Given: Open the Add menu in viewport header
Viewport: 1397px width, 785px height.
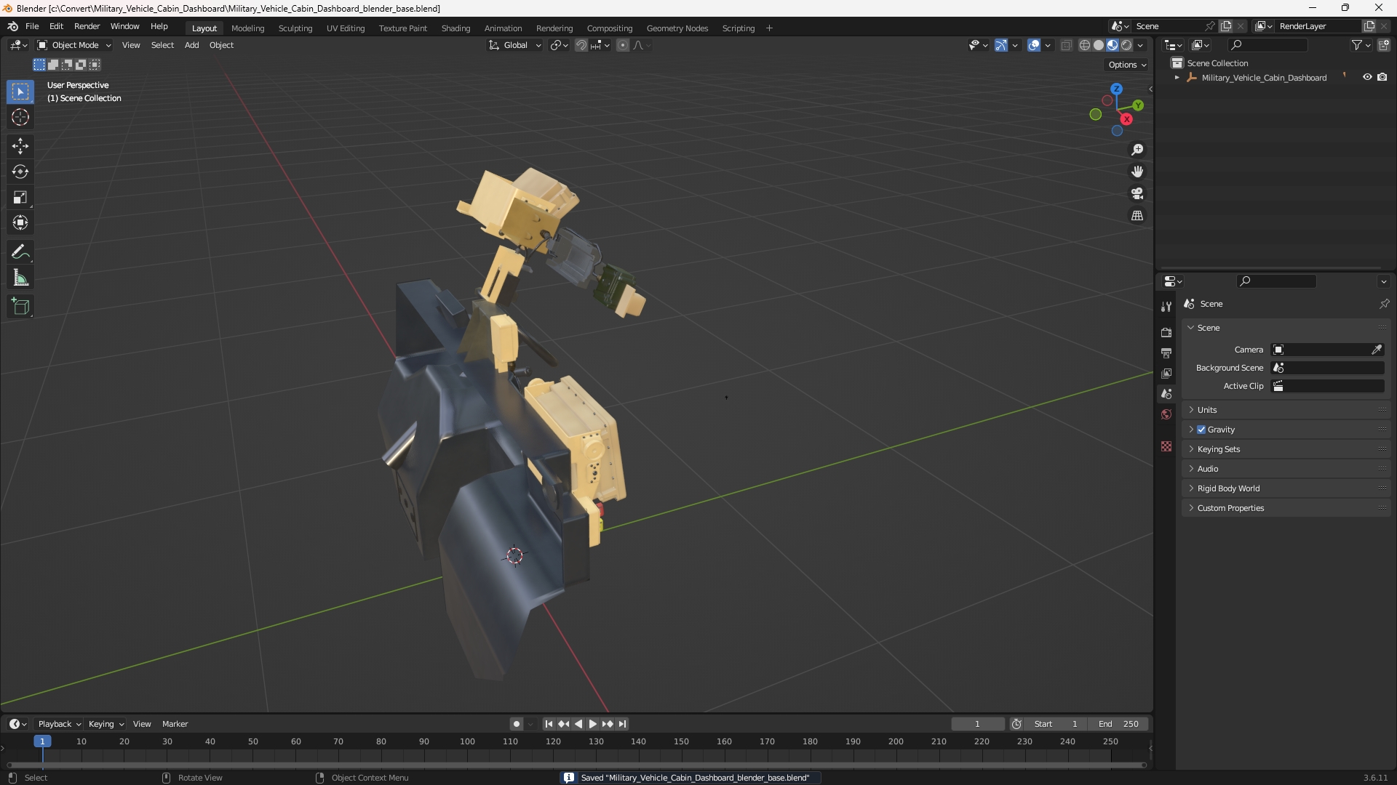Looking at the screenshot, I should tap(191, 45).
